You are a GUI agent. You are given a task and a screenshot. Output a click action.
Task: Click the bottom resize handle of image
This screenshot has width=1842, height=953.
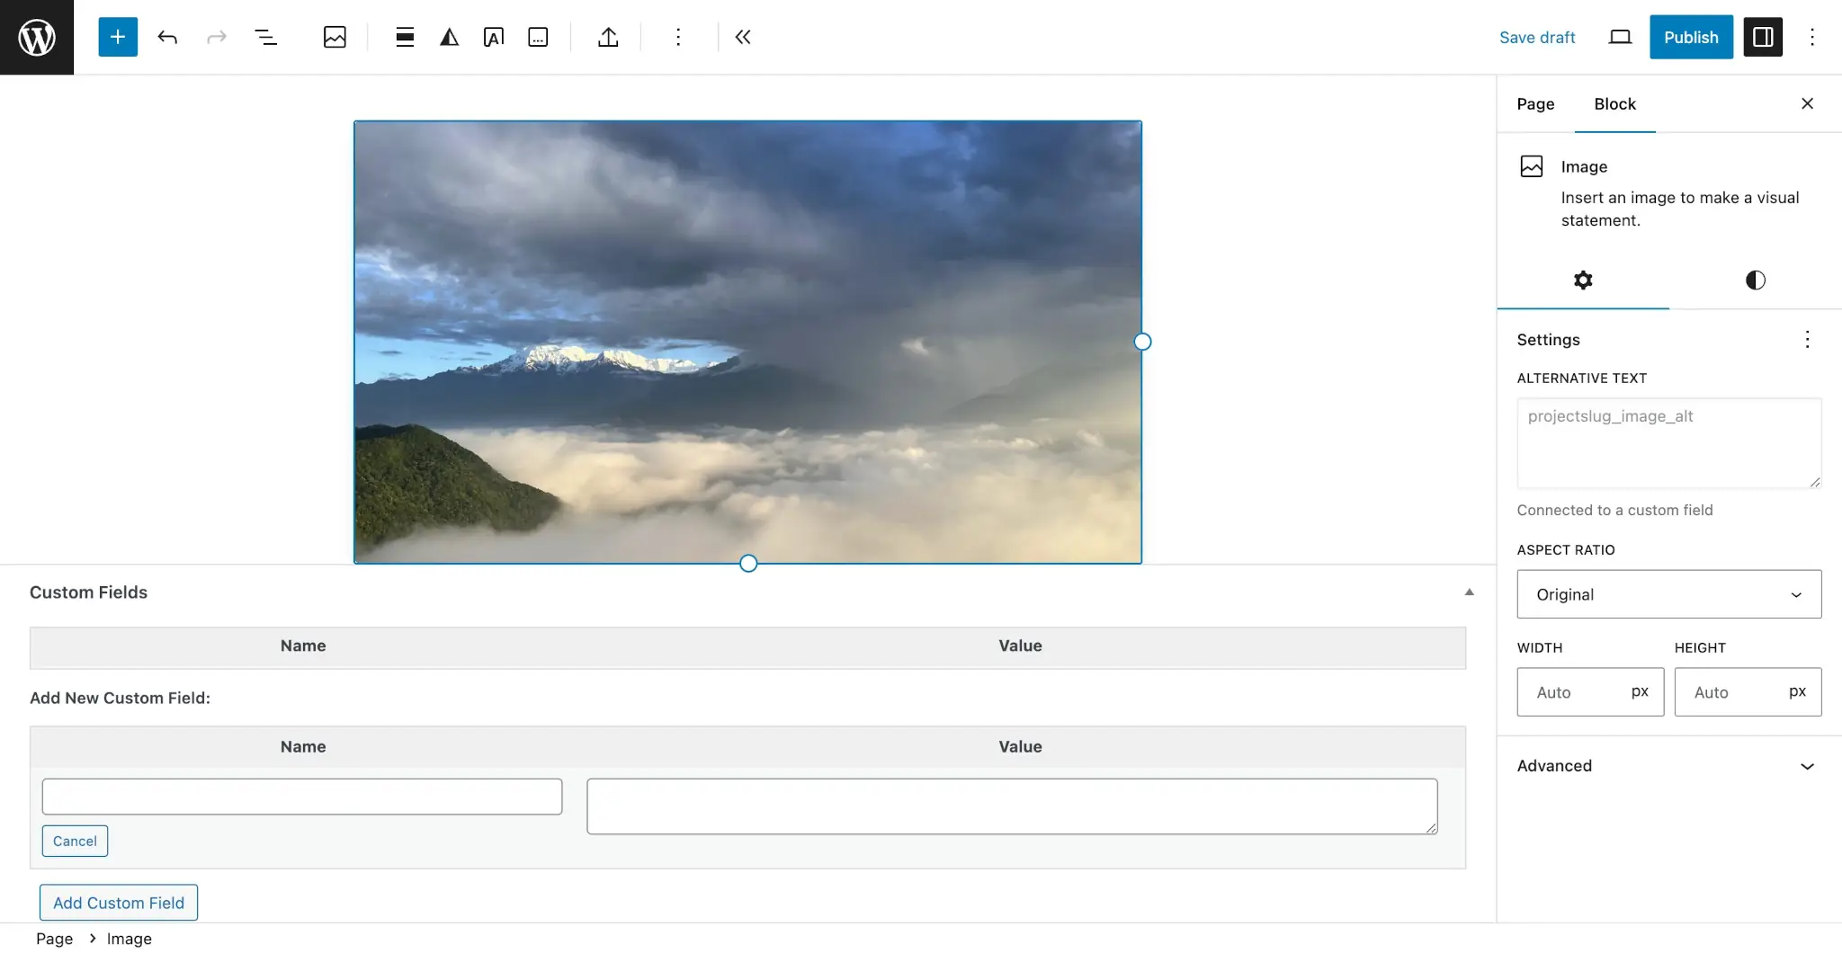click(x=748, y=564)
